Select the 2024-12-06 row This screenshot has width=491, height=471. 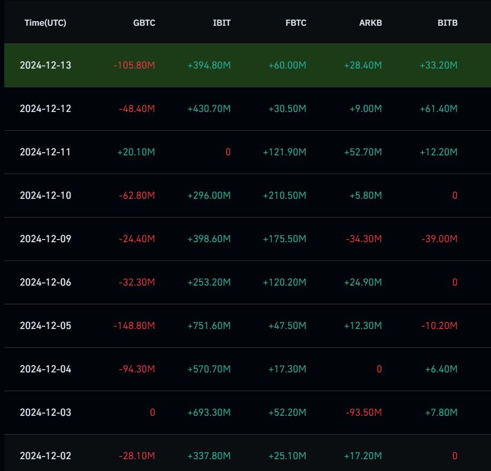[245, 282]
